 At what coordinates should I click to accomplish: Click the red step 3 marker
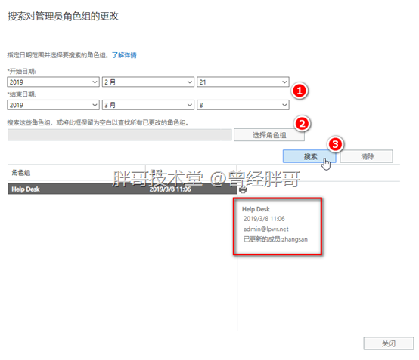335,144
